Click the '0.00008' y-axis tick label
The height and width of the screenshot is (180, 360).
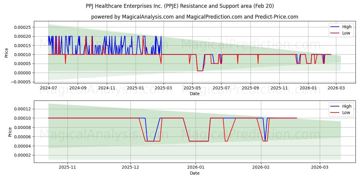[22, 127]
